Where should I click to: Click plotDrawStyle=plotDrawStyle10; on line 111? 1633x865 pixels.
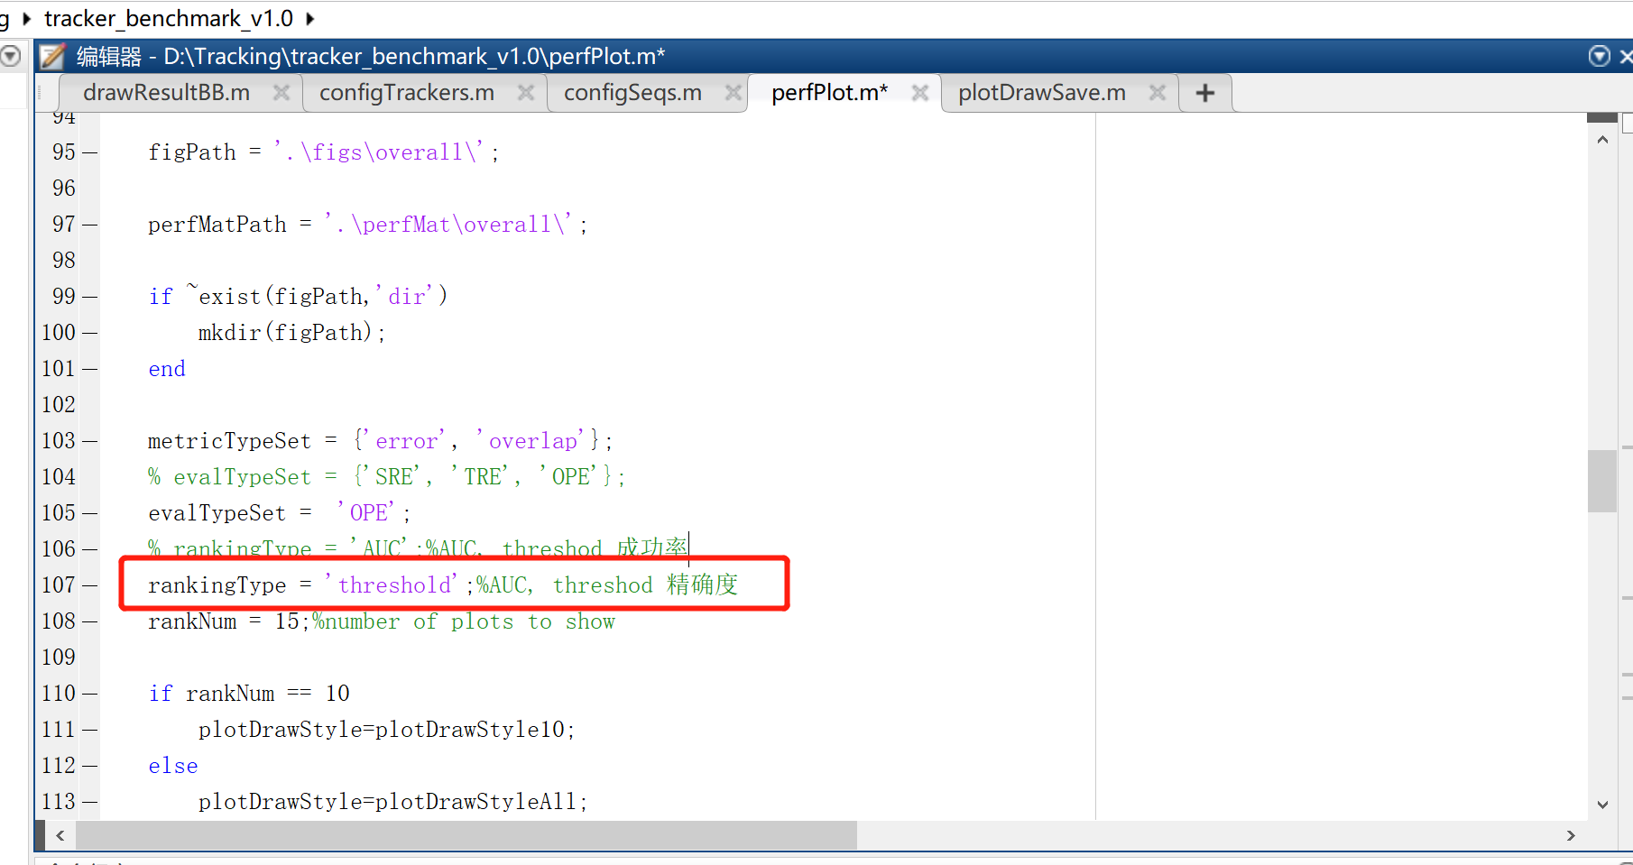387,730
